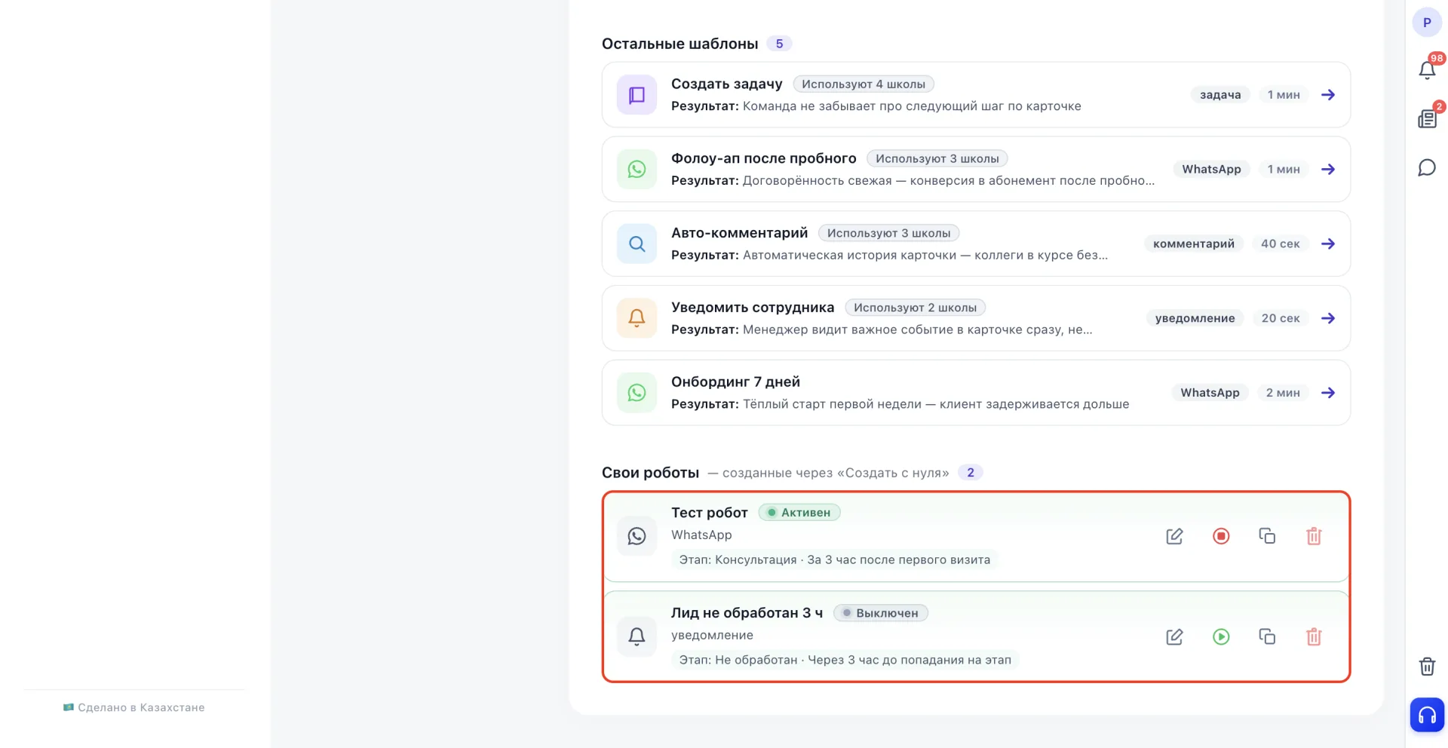Click the WhatsApp icon of 'Онбординг 7 дней'
This screenshot has width=1448, height=748.
(637, 393)
